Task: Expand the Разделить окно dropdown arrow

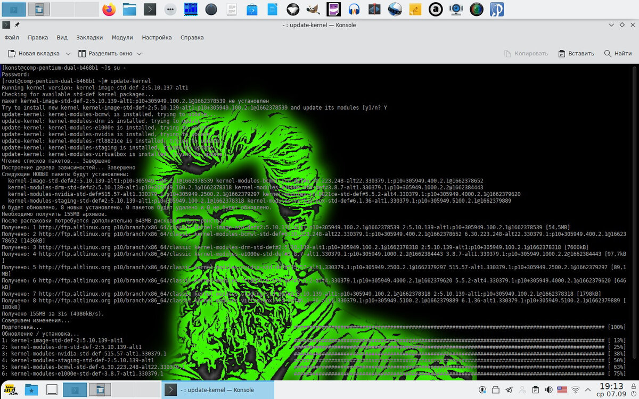Action: point(139,54)
